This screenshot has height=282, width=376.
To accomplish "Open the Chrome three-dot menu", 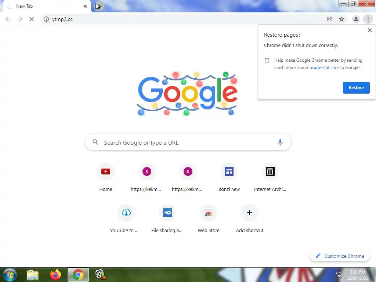I will [x=368, y=19].
